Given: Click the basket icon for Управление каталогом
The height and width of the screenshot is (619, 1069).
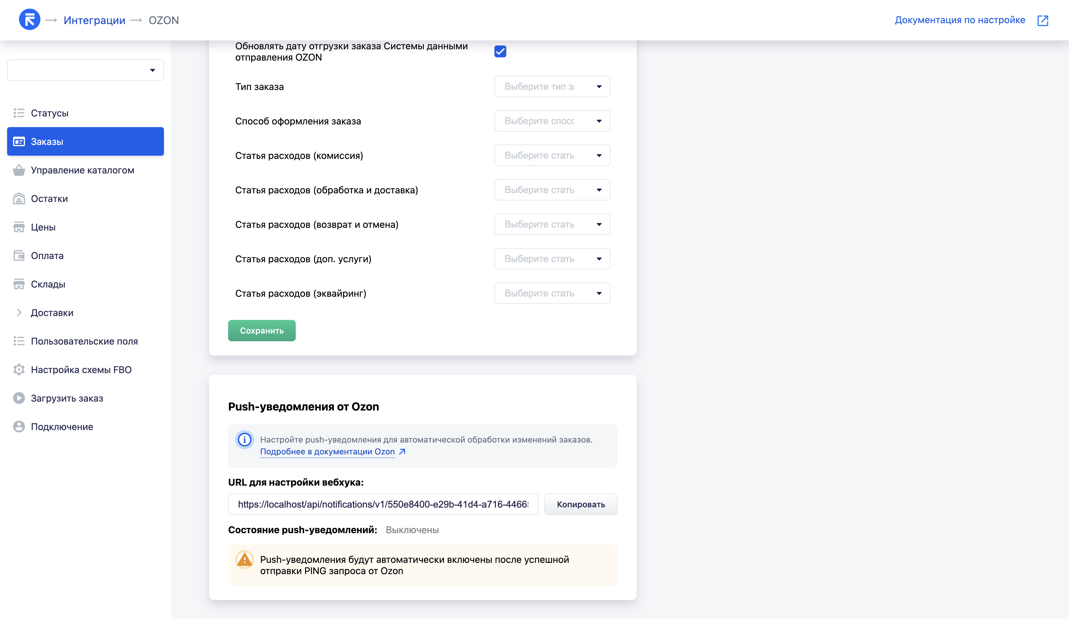Looking at the screenshot, I should [x=19, y=170].
